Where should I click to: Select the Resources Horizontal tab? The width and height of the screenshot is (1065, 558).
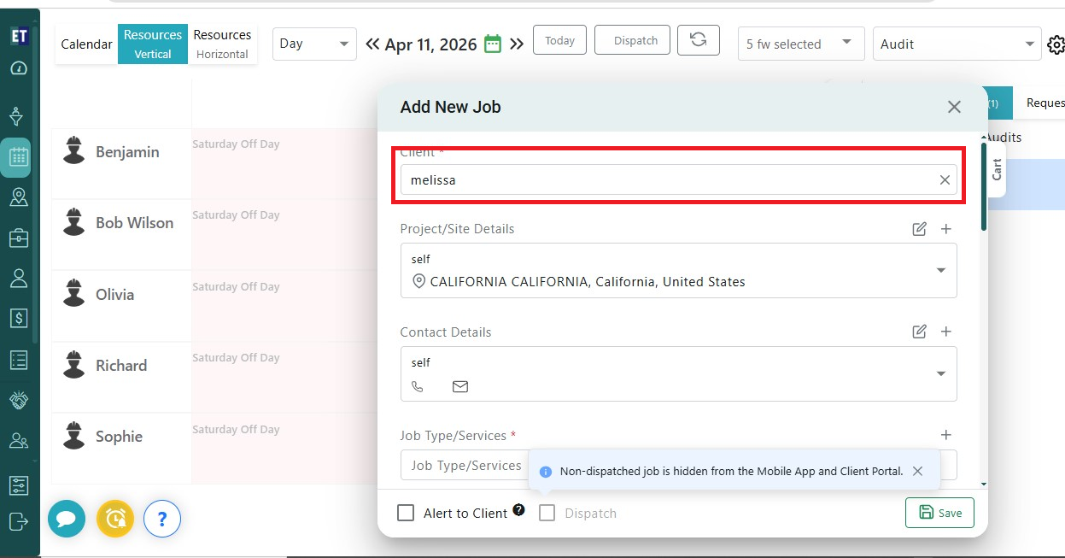(x=222, y=44)
